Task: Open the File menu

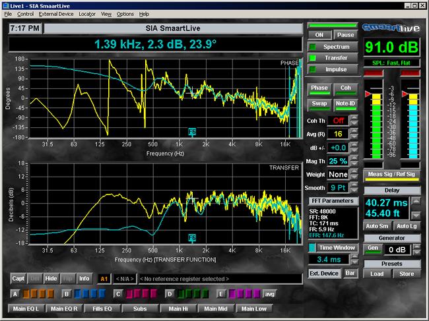Action: point(8,14)
